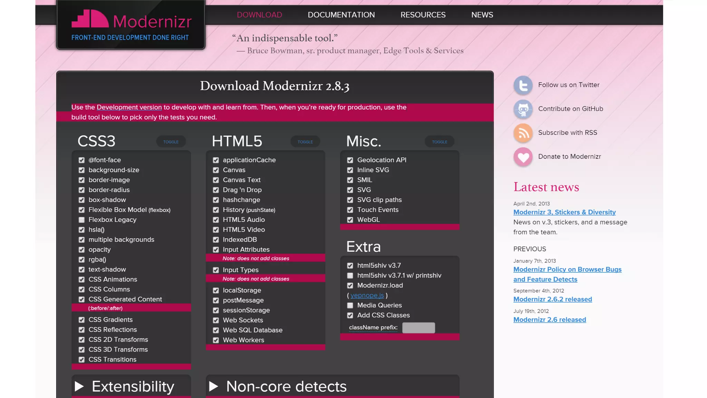
Task: Uncheck the Touch Events checkbox
Action: tap(350, 210)
